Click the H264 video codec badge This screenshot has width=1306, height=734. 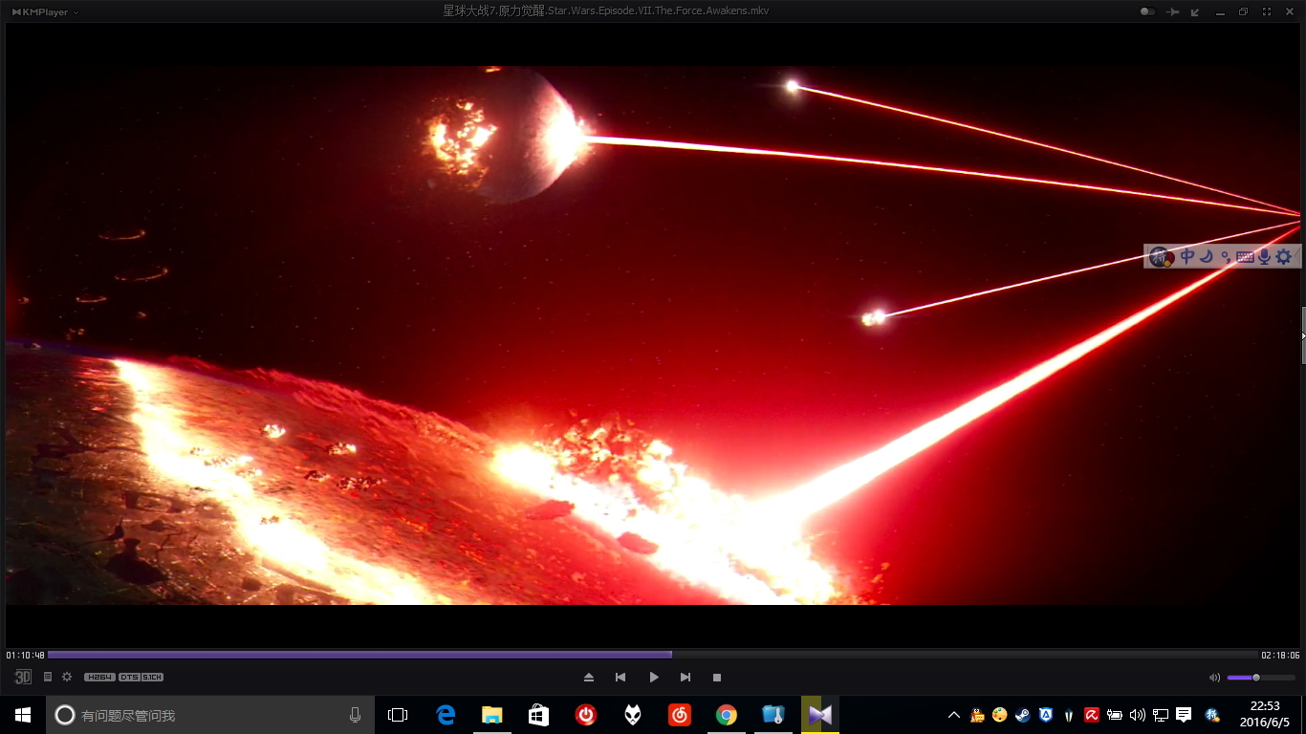tap(99, 677)
